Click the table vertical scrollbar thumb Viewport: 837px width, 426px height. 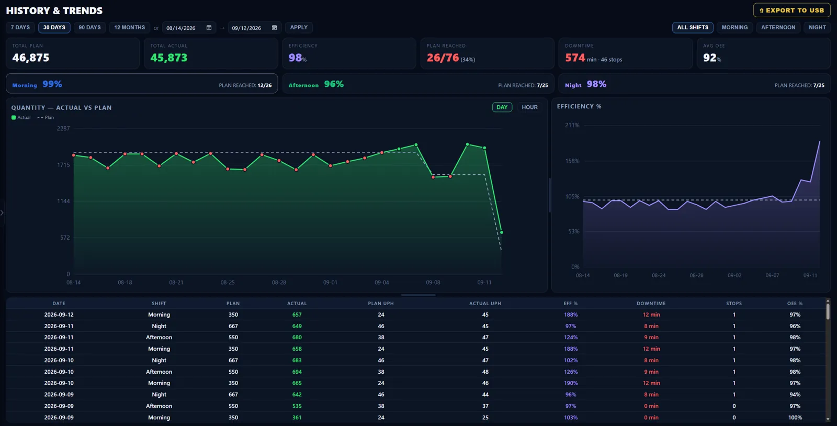(828, 312)
